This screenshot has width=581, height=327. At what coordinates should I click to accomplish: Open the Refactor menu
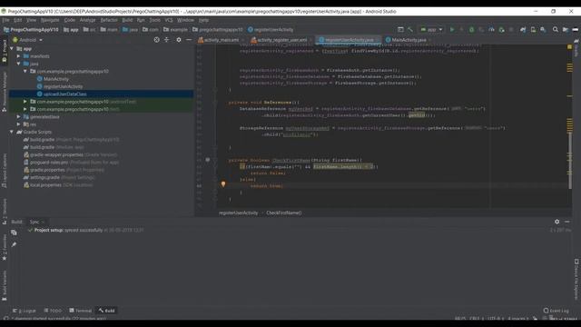click(x=109, y=20)
